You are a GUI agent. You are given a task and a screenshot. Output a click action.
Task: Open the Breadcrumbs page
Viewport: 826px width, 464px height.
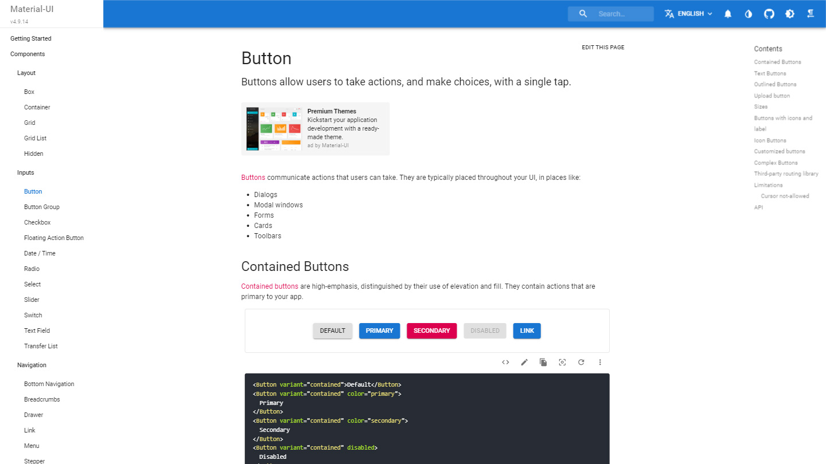(42, 399)
